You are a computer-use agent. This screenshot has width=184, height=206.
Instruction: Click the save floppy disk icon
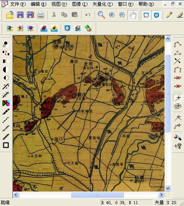pos(20,15)
